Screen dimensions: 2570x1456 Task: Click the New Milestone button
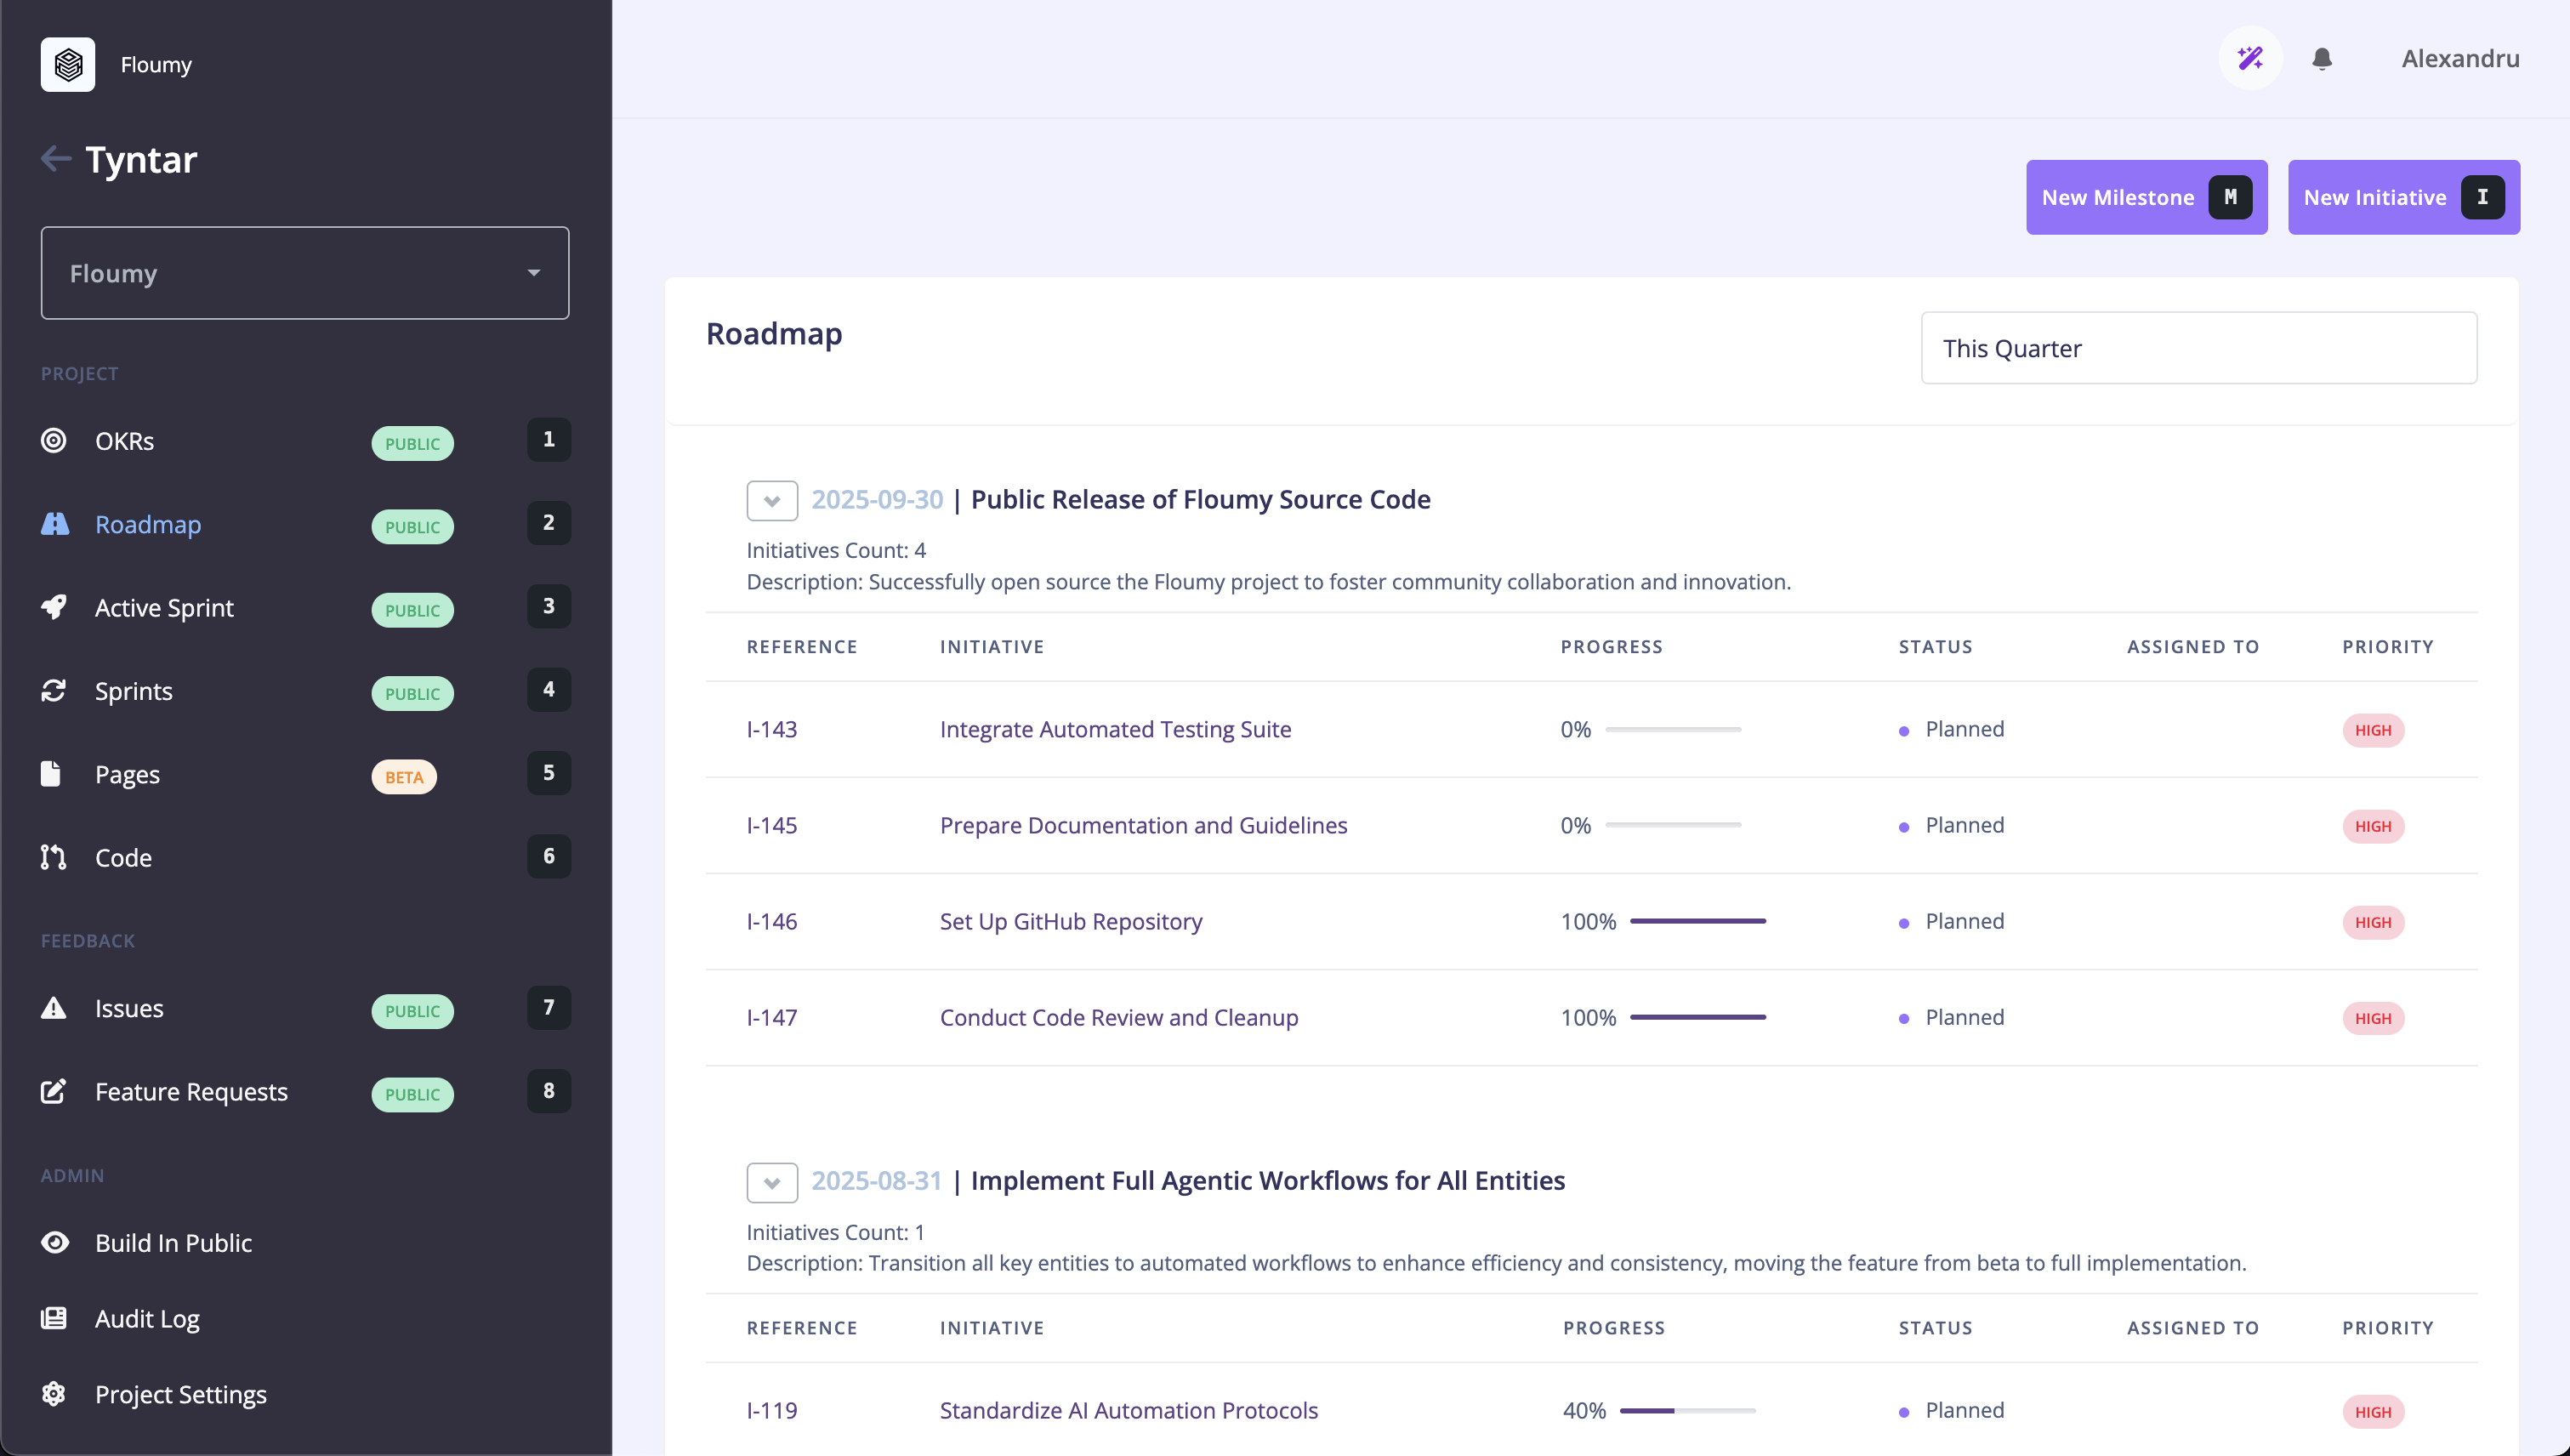2145,197
